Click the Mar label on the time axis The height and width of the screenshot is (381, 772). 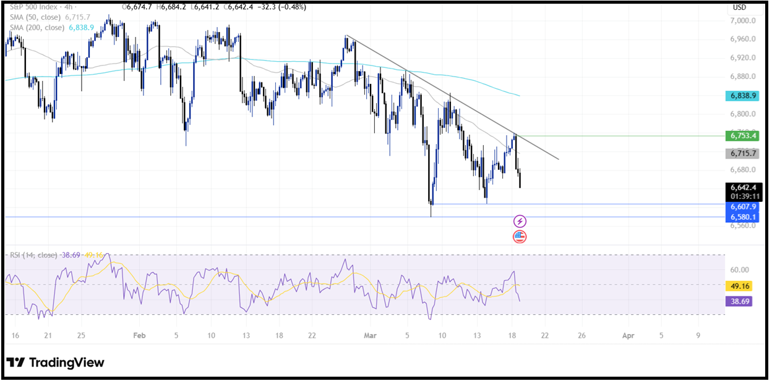pos(369,335)
